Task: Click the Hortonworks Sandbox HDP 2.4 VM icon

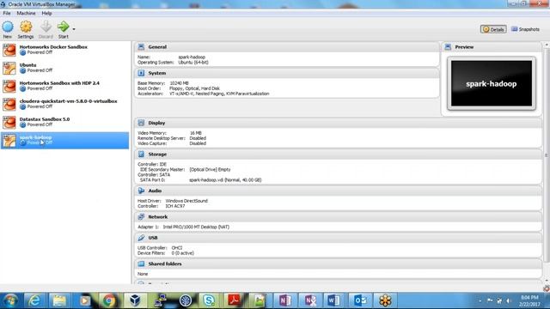Action: 9,86
